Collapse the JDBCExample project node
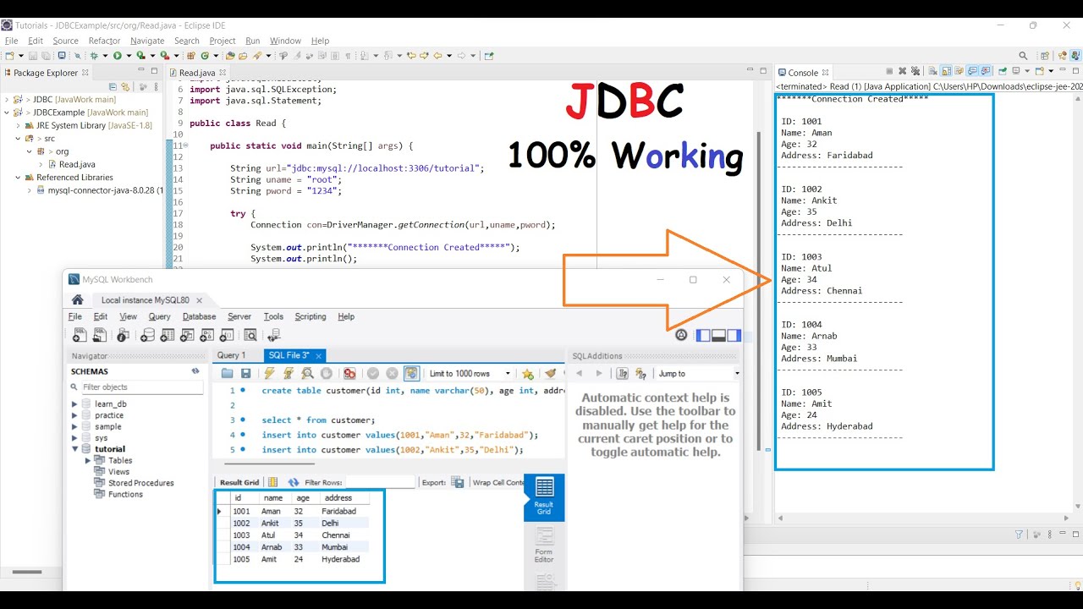The width and height of the screenshot is (1083, 609). point(7,112)
